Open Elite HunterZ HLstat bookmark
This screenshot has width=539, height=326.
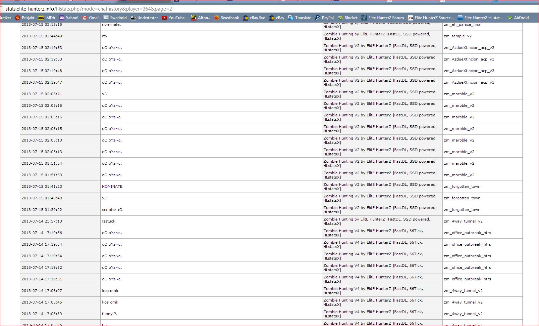point(480,18)
